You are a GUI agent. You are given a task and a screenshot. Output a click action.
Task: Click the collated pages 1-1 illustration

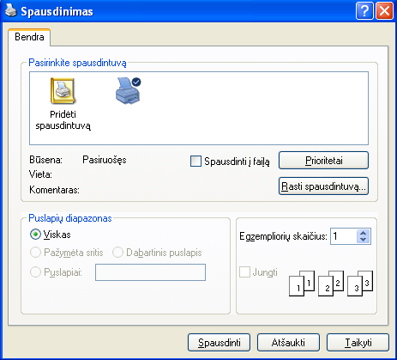(x=302, y=284)
